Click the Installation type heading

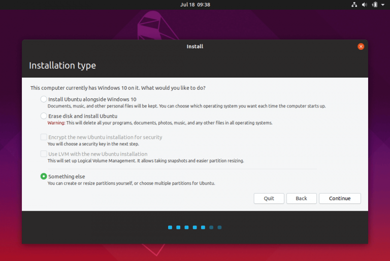click(62, 65)
